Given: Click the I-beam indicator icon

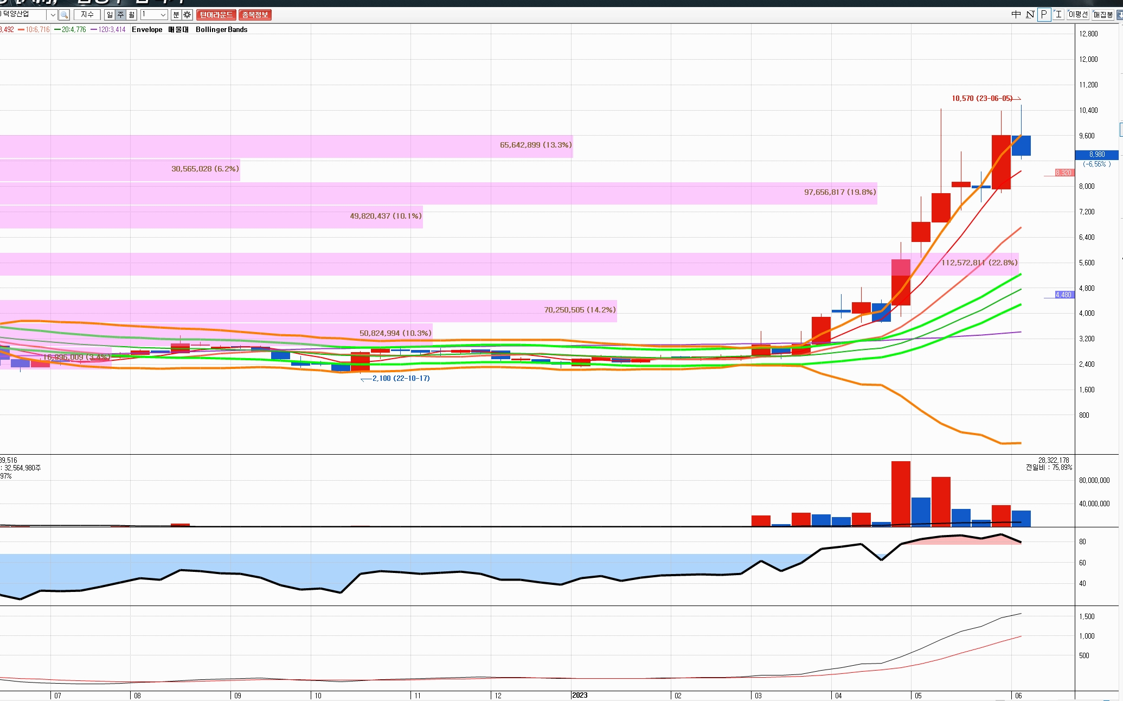Looking at the screenshot, I should 1058,15.
